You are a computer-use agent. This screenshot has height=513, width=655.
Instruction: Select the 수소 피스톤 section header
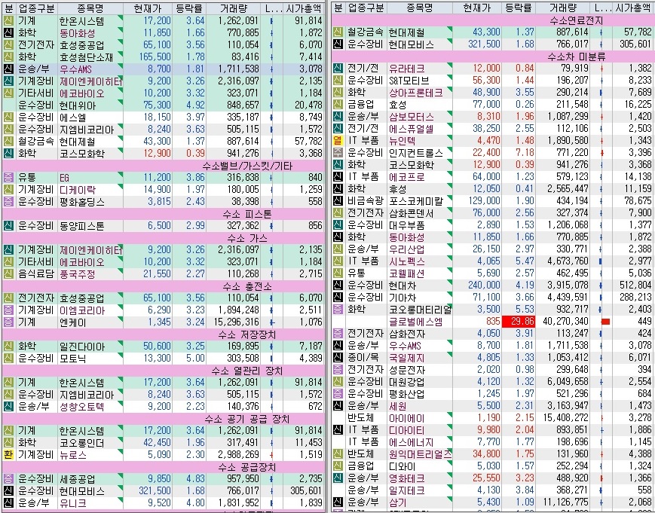point(247,214)
